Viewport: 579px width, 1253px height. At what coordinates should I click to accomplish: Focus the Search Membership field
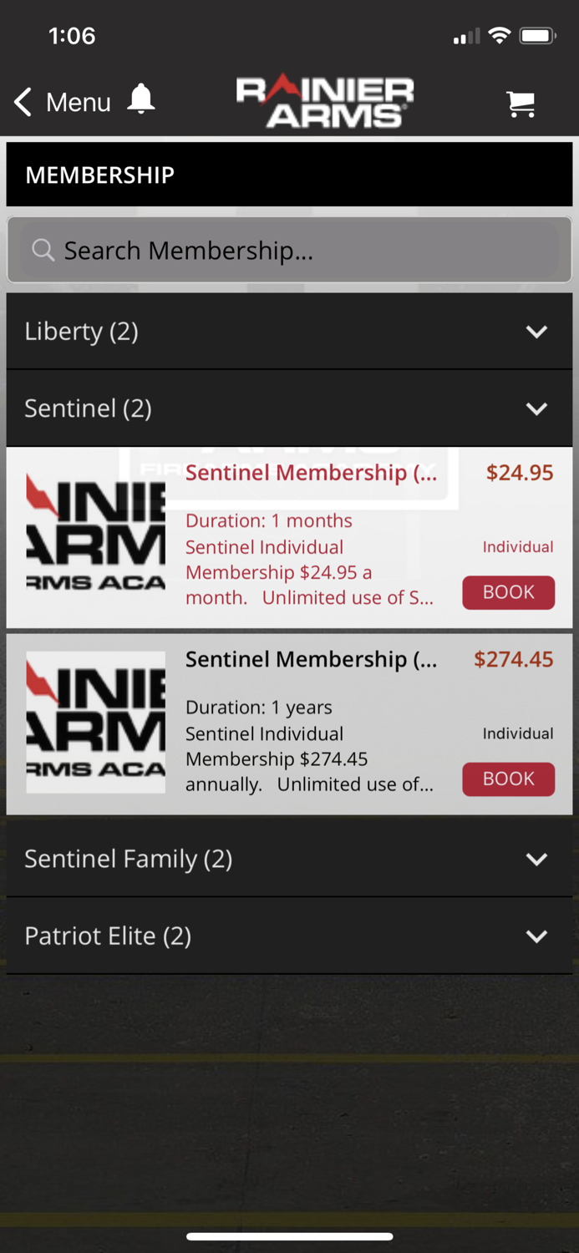point(289,250)
